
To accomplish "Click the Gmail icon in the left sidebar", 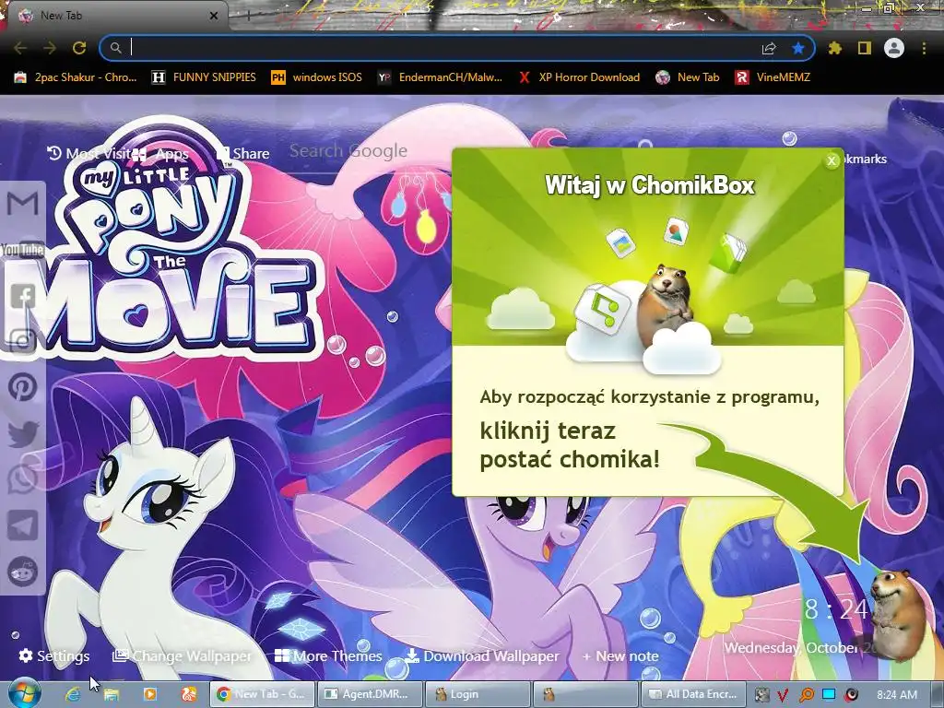I will click(x=22, y=204).
